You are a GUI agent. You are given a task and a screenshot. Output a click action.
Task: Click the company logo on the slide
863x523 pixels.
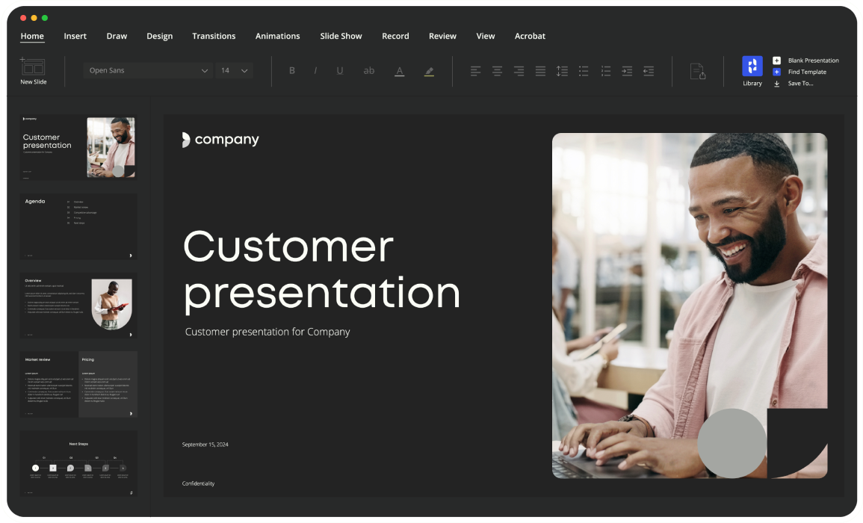pyautogui.click(x=220, y=140)
